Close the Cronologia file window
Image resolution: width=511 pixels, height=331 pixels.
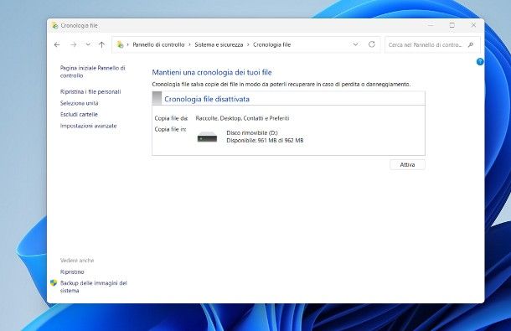[473, 25]
